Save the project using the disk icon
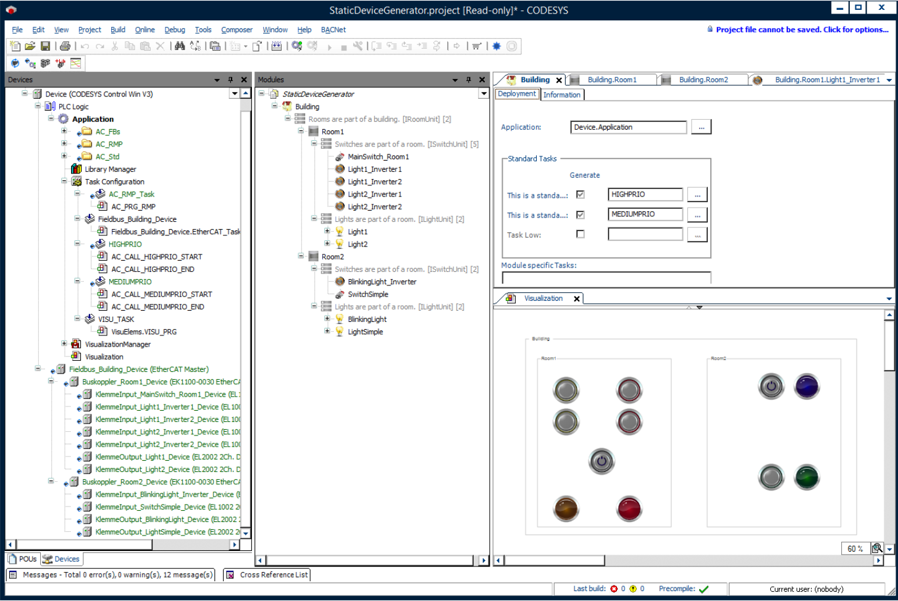 tap(44, 46)
